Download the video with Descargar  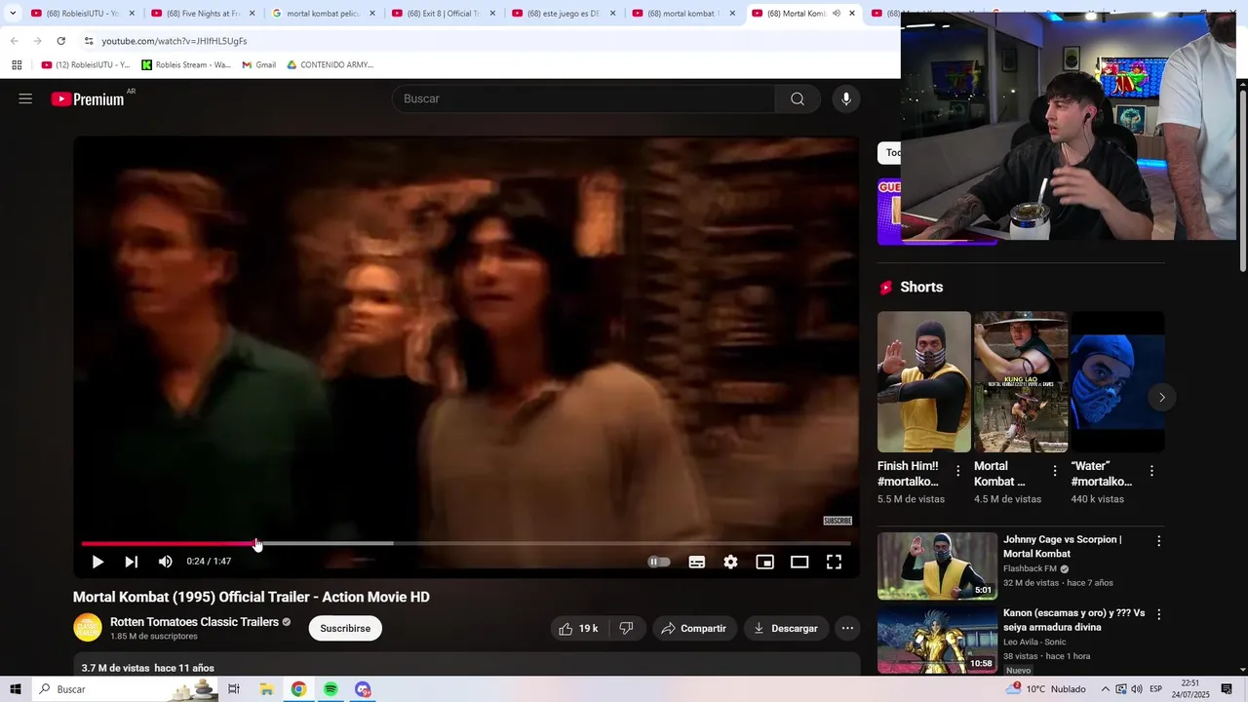click(x=786, y=628)
